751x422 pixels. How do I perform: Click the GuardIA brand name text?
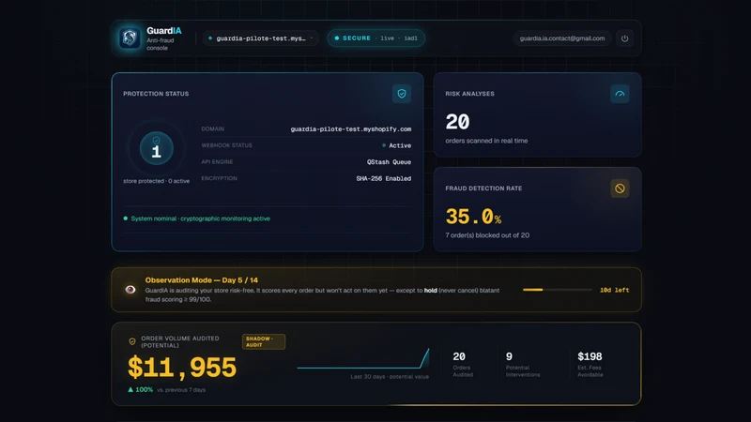point(164,31)
